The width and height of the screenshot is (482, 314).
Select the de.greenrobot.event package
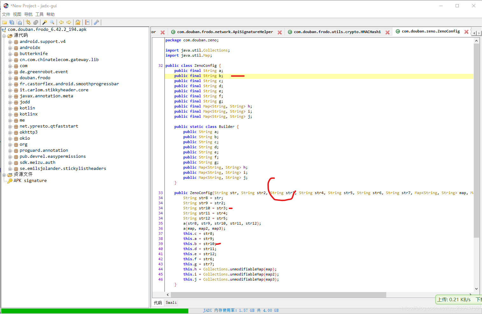point(44,72)
